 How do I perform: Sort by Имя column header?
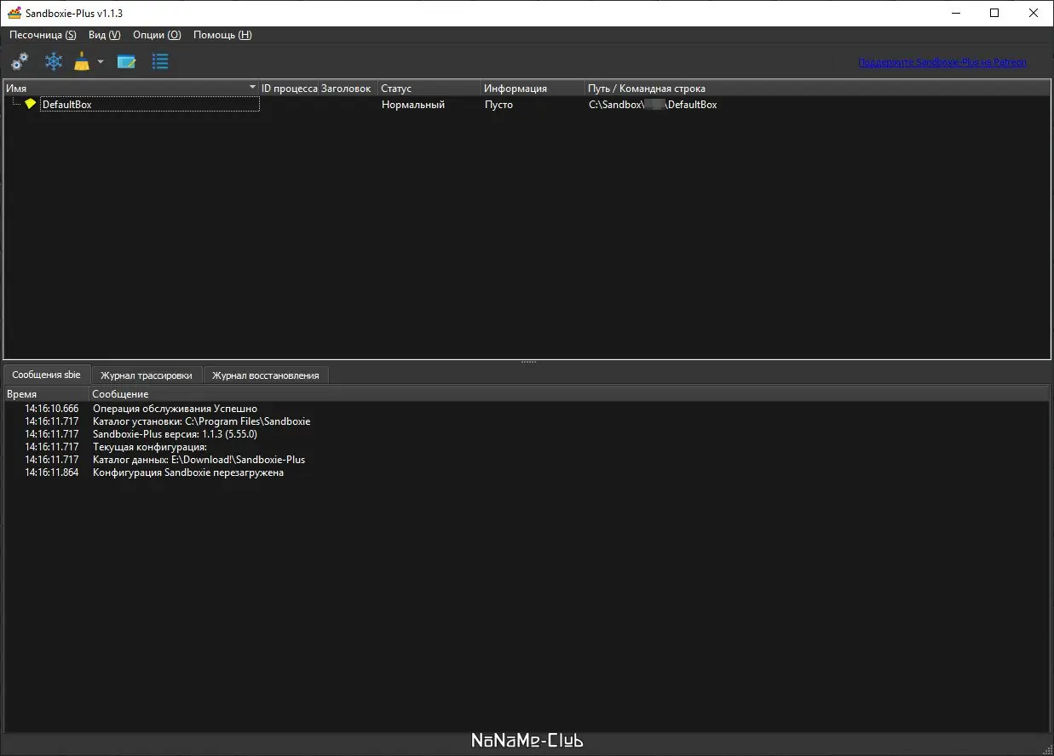pos(131,88)
